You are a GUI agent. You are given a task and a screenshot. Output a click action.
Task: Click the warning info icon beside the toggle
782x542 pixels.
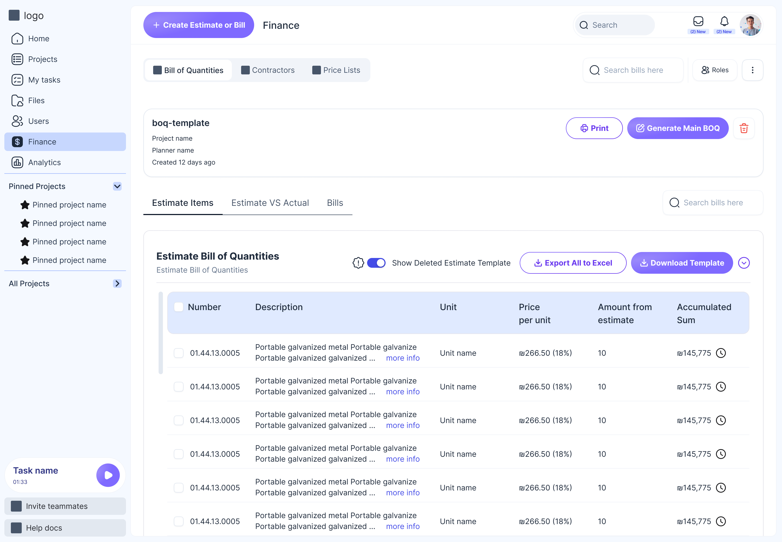(358, 263)
